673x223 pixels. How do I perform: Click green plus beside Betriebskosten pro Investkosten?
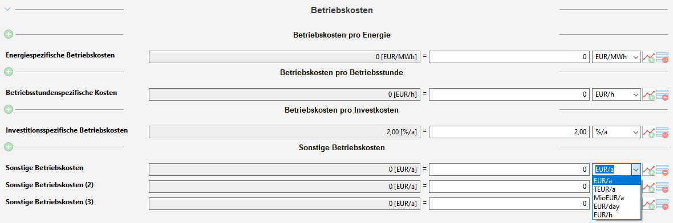[8, 110]
